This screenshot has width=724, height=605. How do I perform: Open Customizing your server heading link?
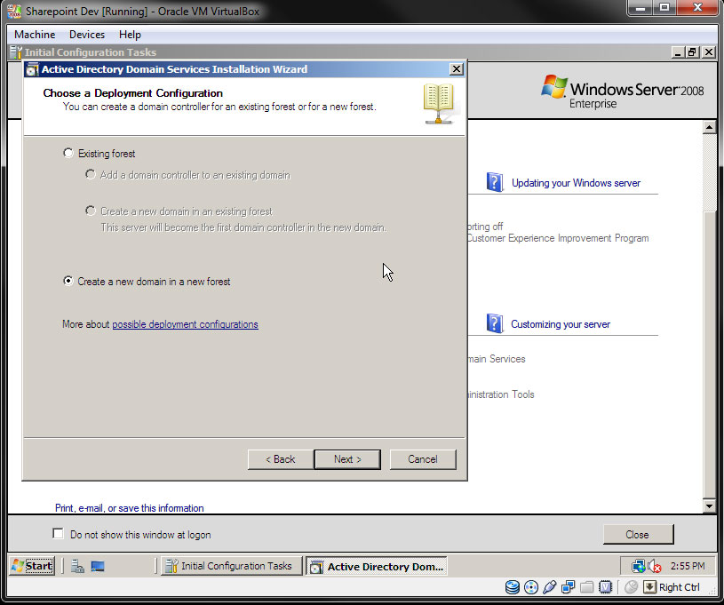(x=561, y=324)
